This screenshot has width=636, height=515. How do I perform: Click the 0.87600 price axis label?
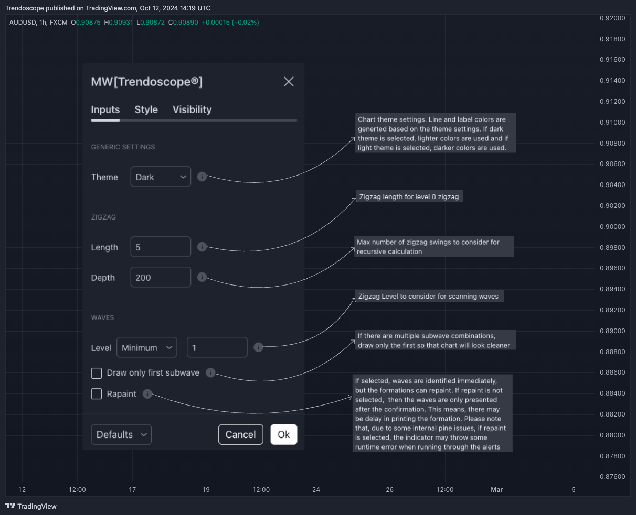pyautogui.click(x=612, y=477)
